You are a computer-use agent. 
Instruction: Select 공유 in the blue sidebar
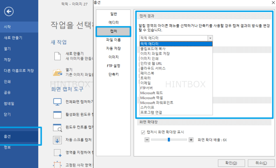[x=19, y=93]
